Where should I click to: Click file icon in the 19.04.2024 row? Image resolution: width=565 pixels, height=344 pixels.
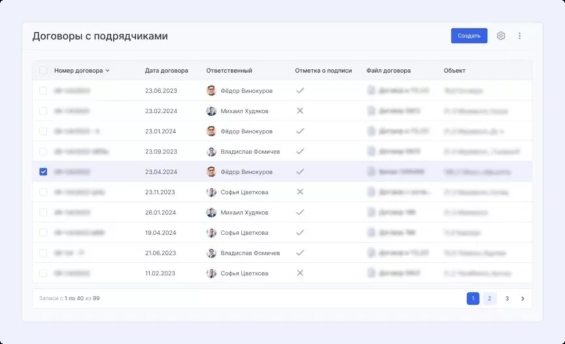pyautogui.click(x=371, y=233)
